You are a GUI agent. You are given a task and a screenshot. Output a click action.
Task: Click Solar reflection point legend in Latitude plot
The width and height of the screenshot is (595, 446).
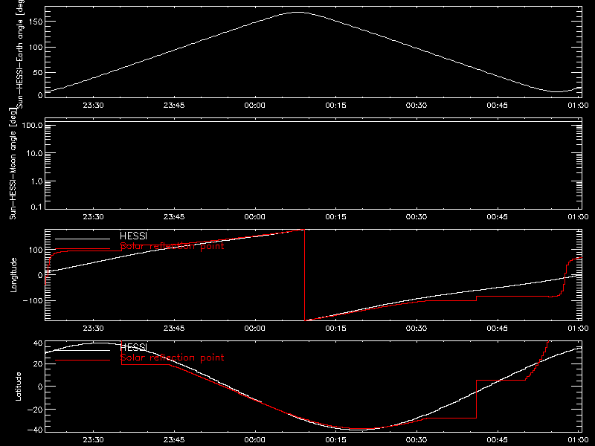pyautogui.click(x=172, y=358)
